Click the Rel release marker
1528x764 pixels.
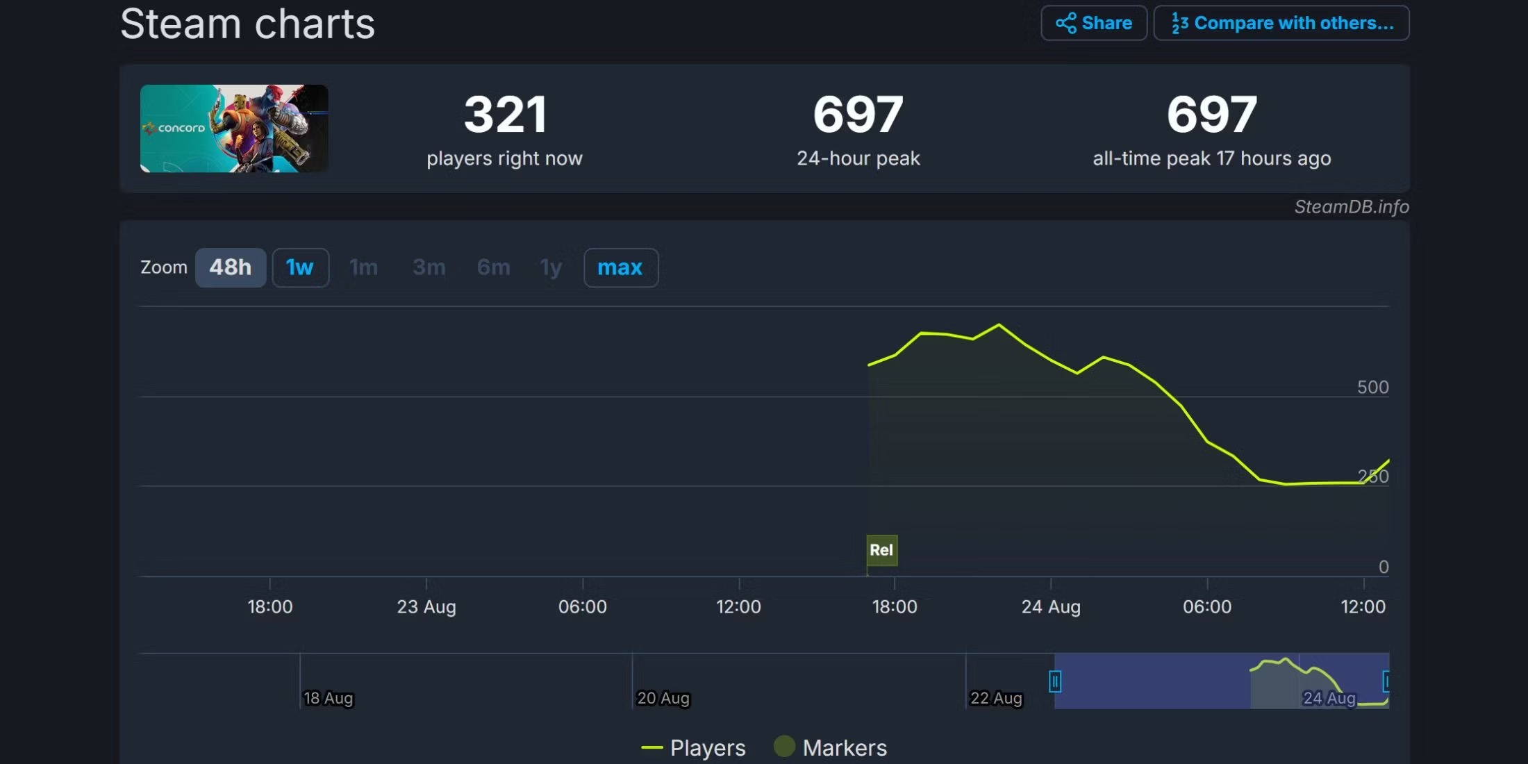(x=881, y=550)
